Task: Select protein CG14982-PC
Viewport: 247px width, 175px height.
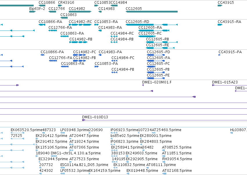Action: [x=84, y=52]
